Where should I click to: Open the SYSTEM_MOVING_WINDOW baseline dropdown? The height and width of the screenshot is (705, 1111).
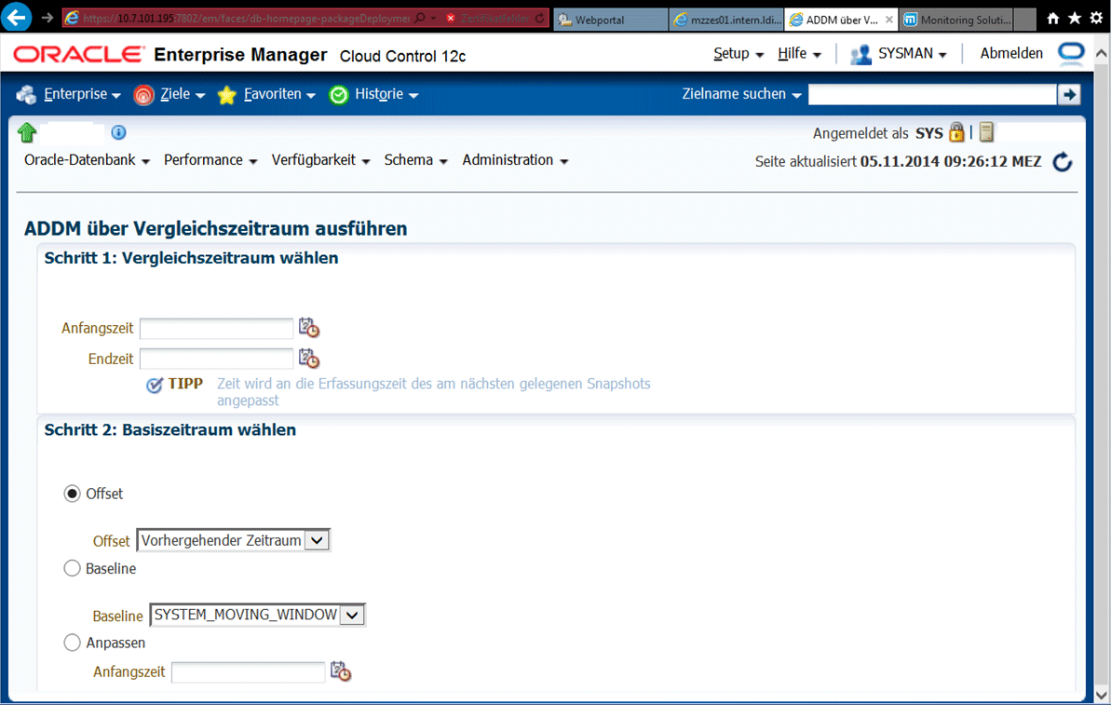point(352,615)
